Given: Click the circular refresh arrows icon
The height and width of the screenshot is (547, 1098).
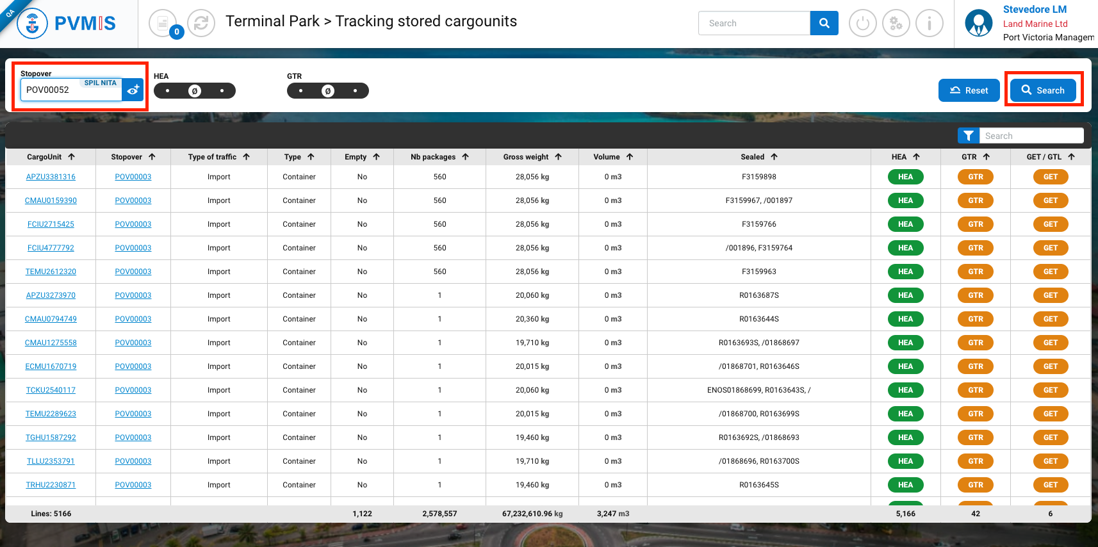Looking at the screenshot, I should (201, 24).
